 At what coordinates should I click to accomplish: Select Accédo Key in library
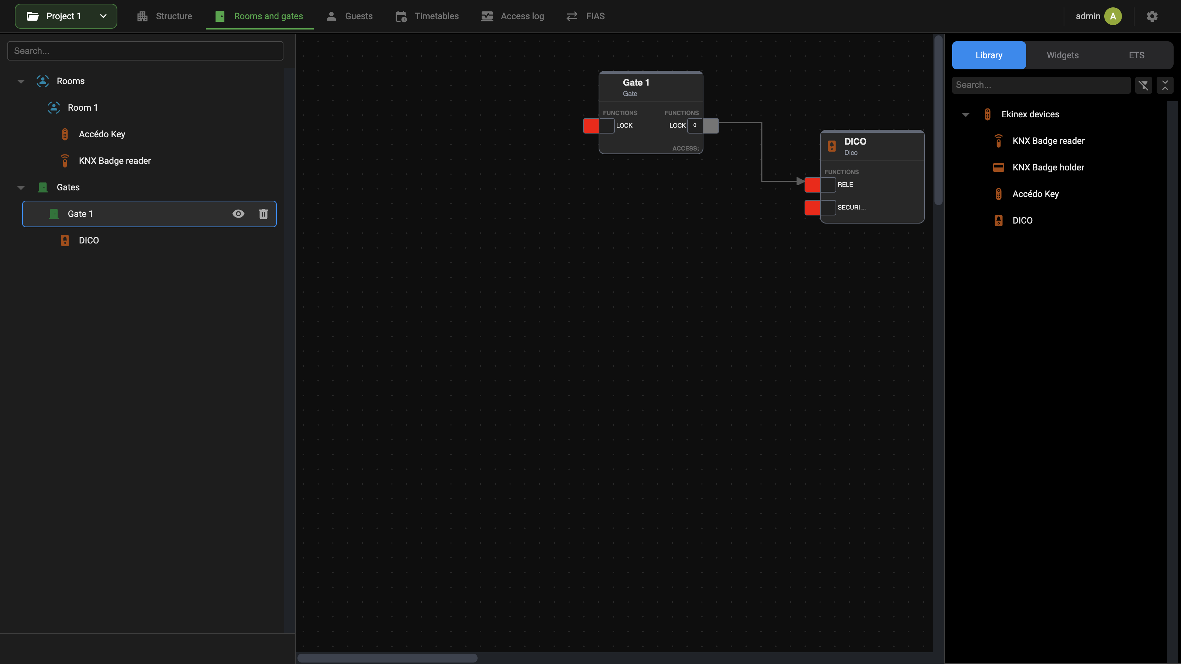pos(1036,194)
